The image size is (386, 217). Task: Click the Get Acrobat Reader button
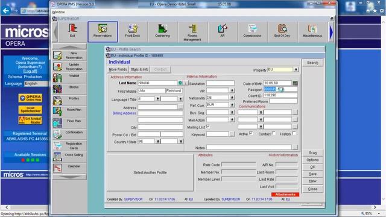coord(30,120)
